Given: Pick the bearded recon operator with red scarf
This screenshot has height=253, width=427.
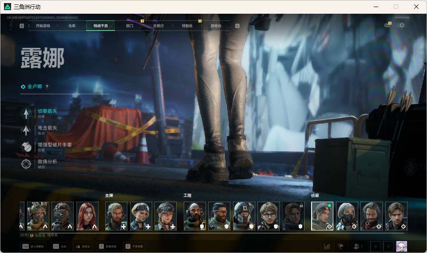Looking at the screenshot, I should click(372, 216).
